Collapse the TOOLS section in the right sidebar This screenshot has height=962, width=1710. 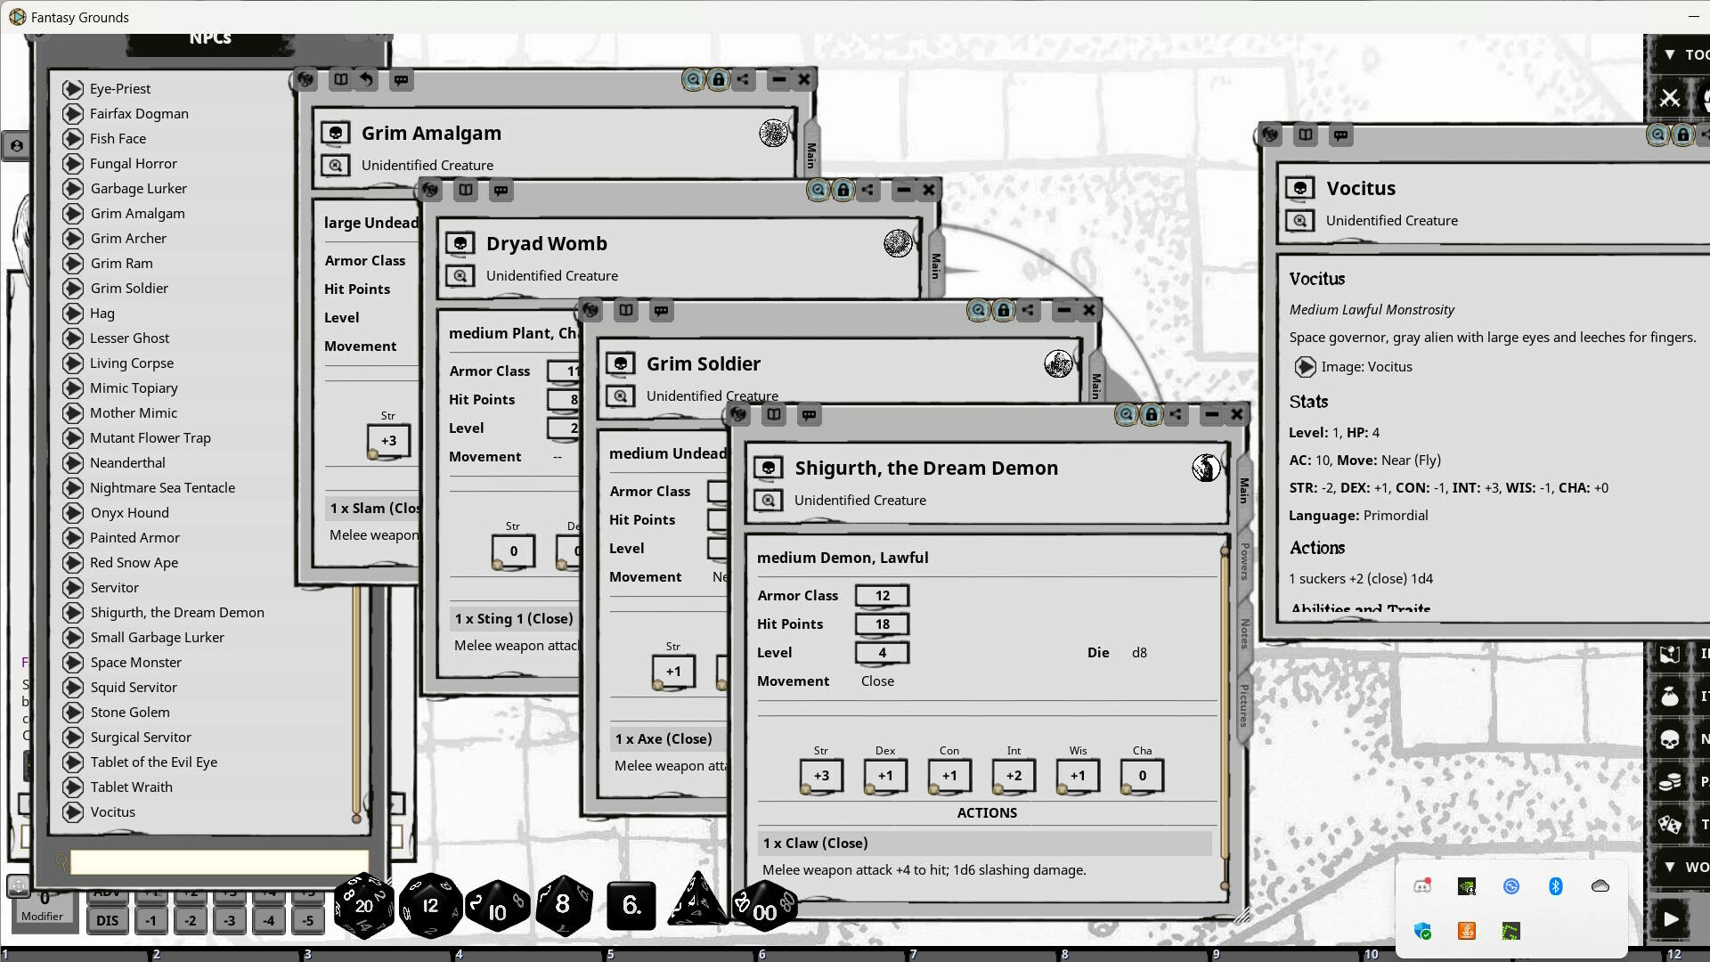click(1669, 54)
